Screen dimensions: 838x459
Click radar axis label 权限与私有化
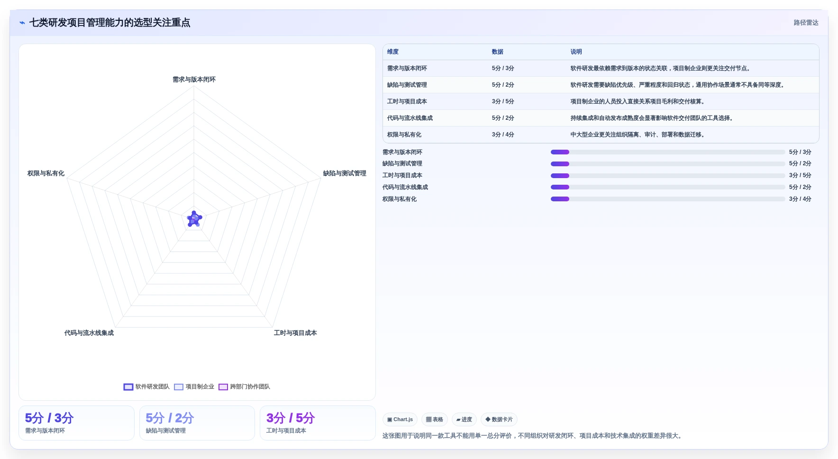(46, 173)
